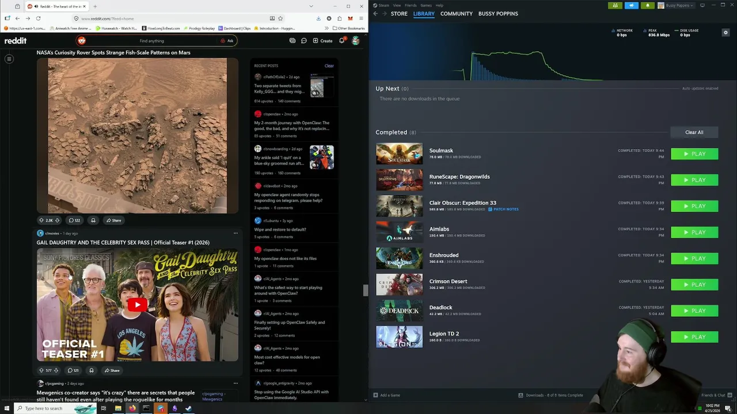Open Steam notifications bell icon
This screenshot has height=414, width=737.
pos(647,5)
